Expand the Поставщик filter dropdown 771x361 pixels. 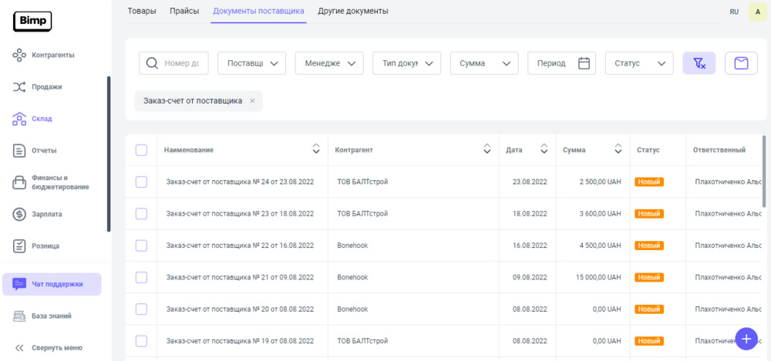[x=252, y=63]
